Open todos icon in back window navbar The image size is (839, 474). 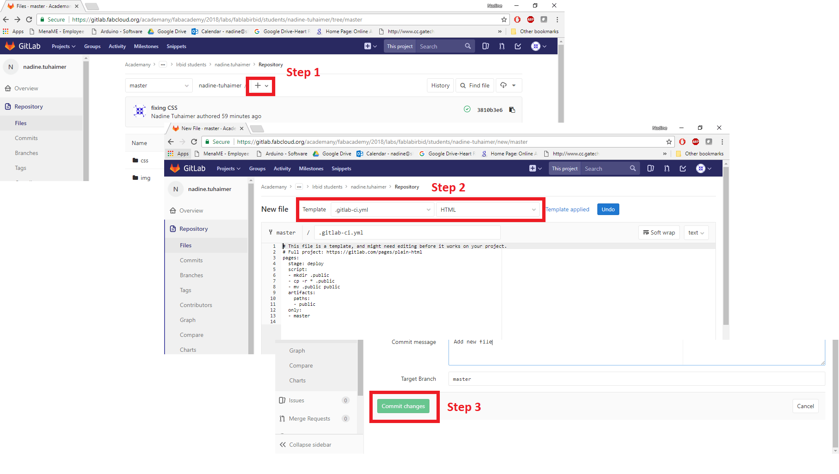coord(518,46)
